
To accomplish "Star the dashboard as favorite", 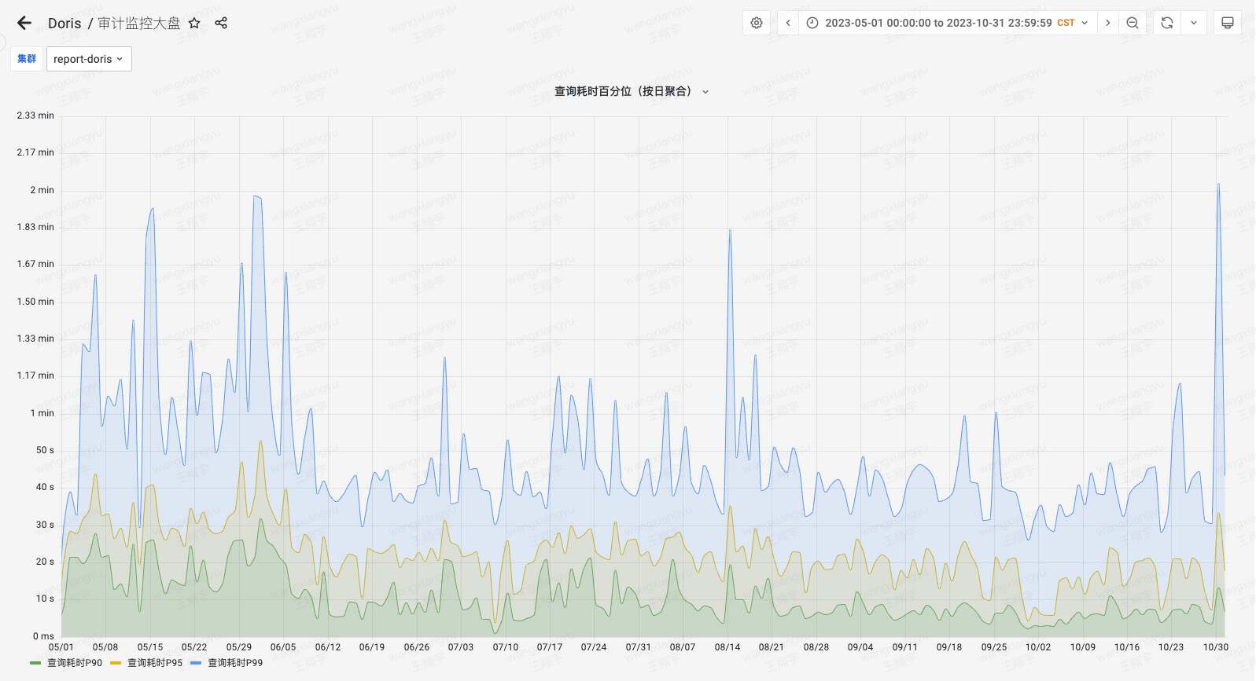I will click(x=194, y=23).
